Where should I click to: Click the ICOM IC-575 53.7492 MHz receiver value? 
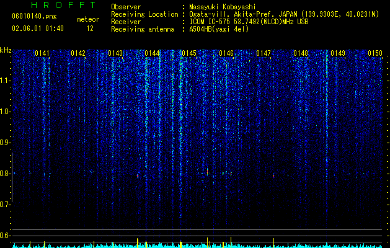point(249,22)
